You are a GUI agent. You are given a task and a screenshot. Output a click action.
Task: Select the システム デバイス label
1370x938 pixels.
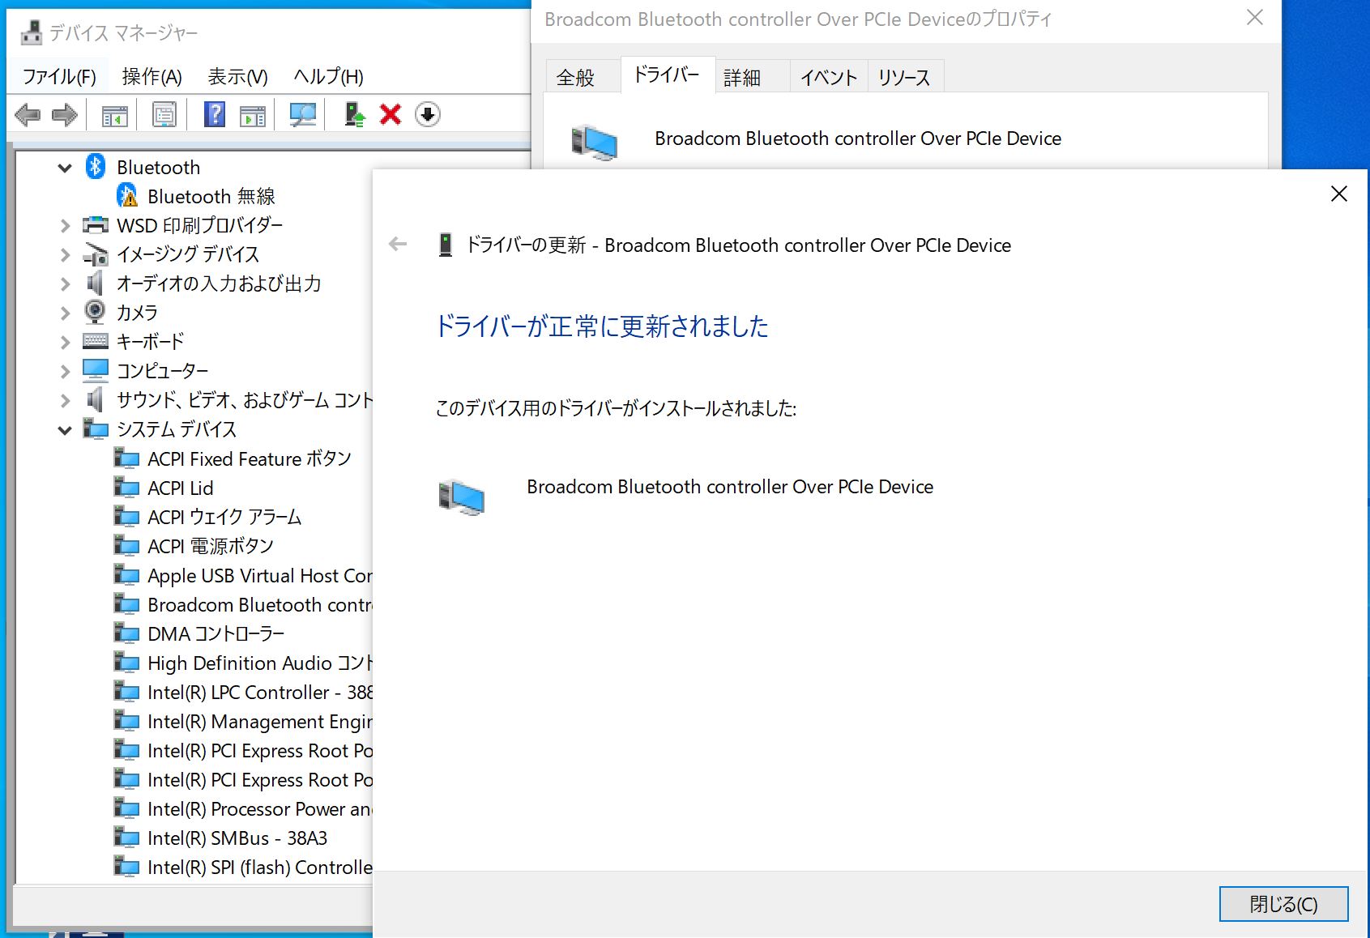coord(177,428)
